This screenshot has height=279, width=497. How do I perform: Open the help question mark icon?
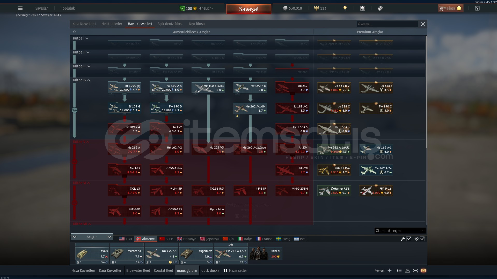(477, 8)
